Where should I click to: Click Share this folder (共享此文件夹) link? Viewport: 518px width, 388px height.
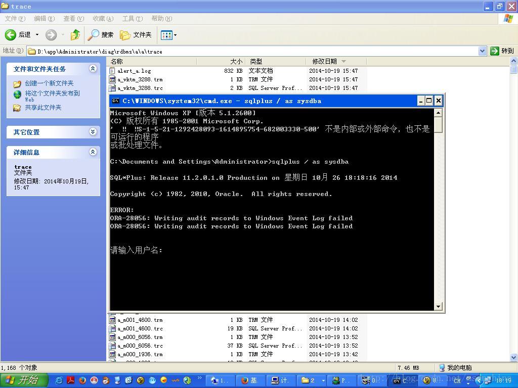pyautogui.click(x=43, y=107)
